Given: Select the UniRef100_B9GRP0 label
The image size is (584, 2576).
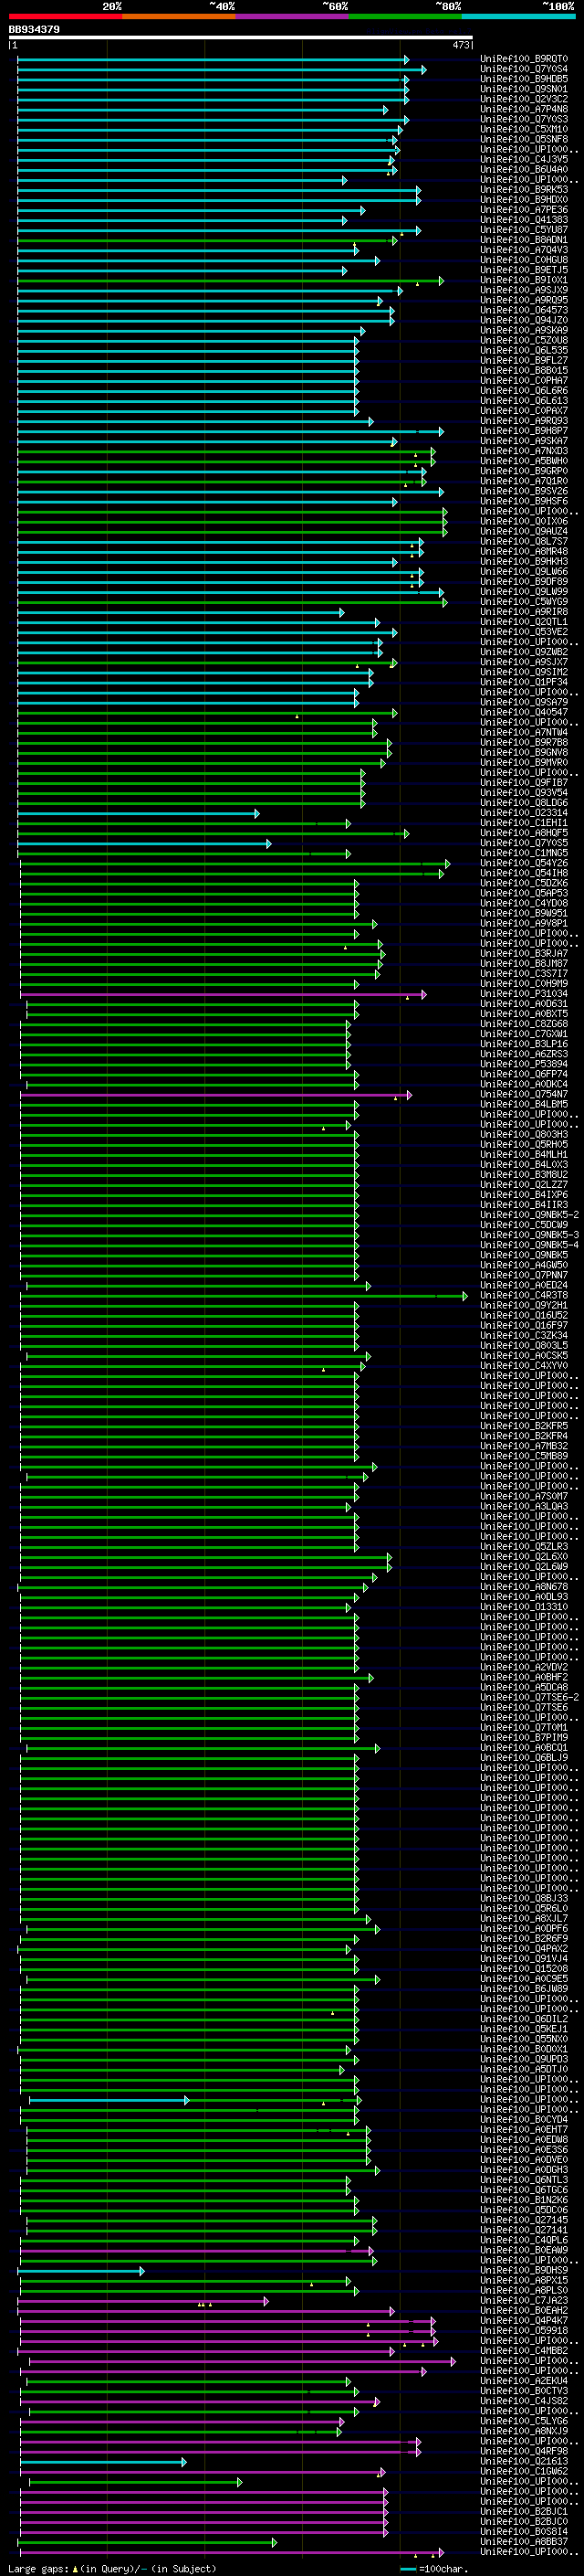Looking at the screenshot, I should click(x=524, y=471).
